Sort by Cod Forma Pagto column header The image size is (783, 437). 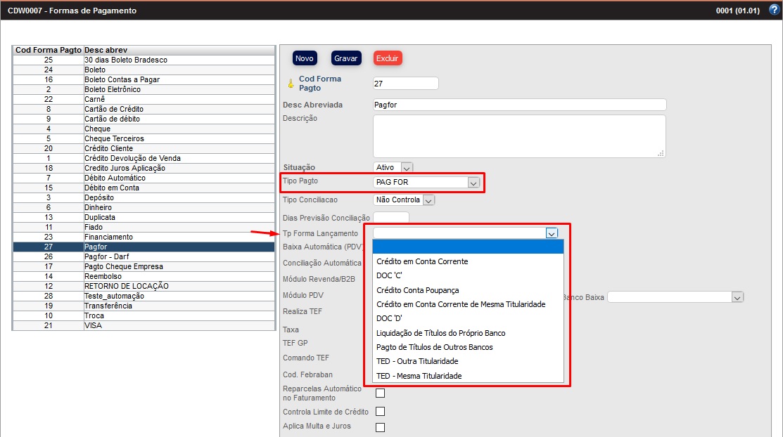(x=48, y=50)
